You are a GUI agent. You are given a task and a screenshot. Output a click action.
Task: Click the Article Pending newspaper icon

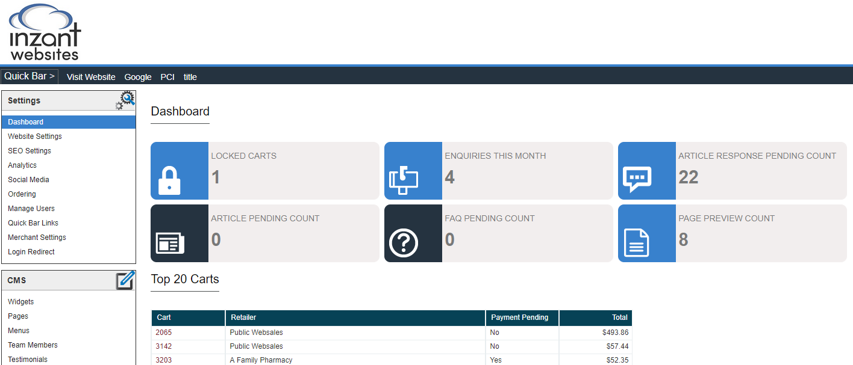tap(170, 243)
